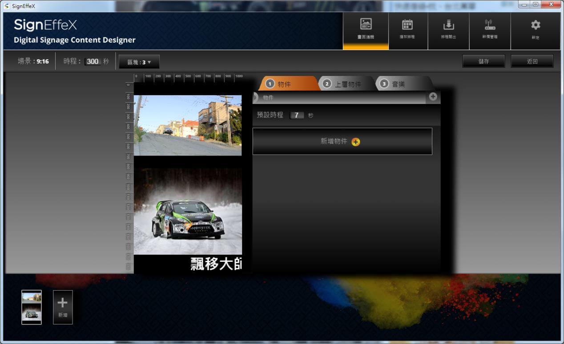
Task: Click the 預設時程 7 seconds field
Action: [x=297, y=115]
